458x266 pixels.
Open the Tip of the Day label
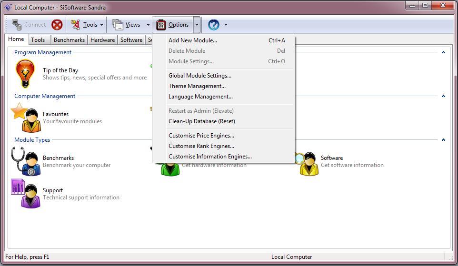tap(60, 70)
